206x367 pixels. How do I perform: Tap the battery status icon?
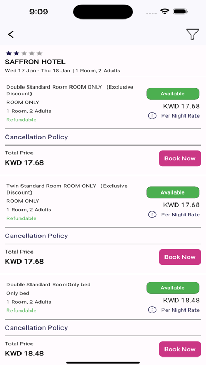coord(180,12)
